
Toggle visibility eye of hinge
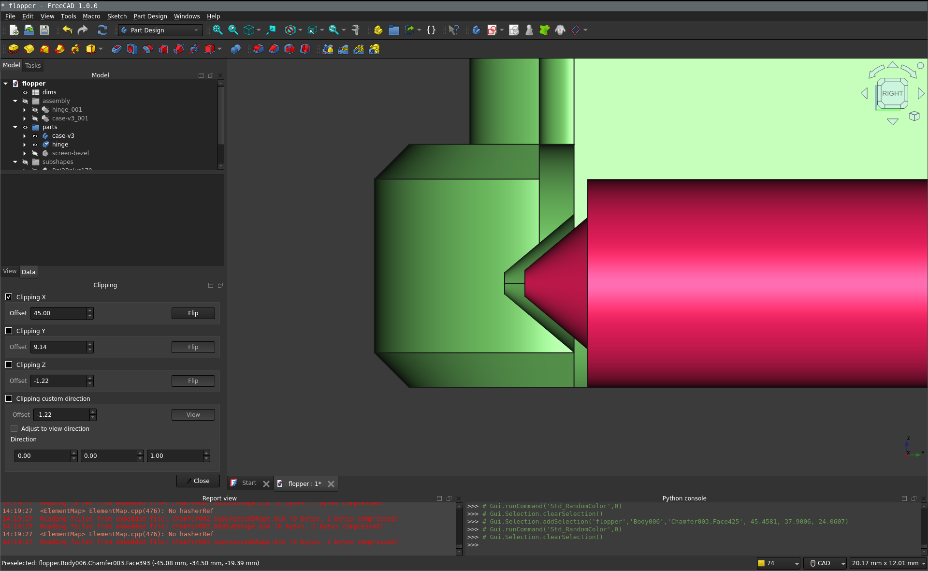pos(35,145)
